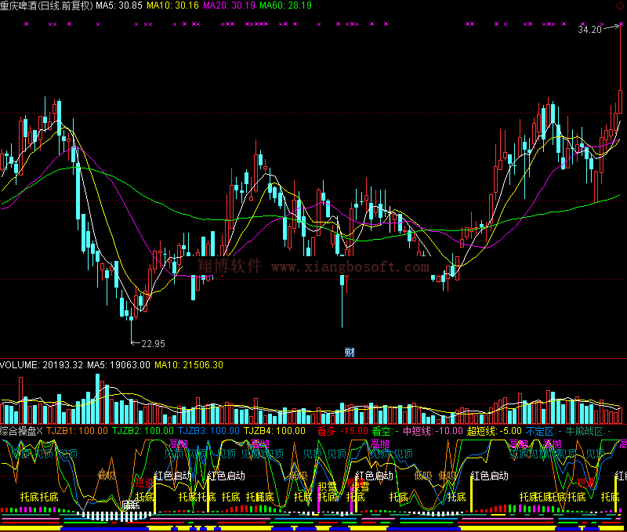This screenshot has height=532, width=627.
Task: Click the MA20: 30.19 indicator label
Action: (x=229, y=5)
